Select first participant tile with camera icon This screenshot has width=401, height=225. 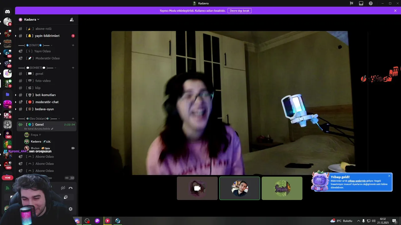tap(197, 188)
